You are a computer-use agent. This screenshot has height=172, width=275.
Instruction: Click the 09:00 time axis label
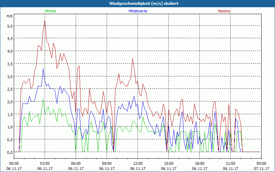pos(107,164)
